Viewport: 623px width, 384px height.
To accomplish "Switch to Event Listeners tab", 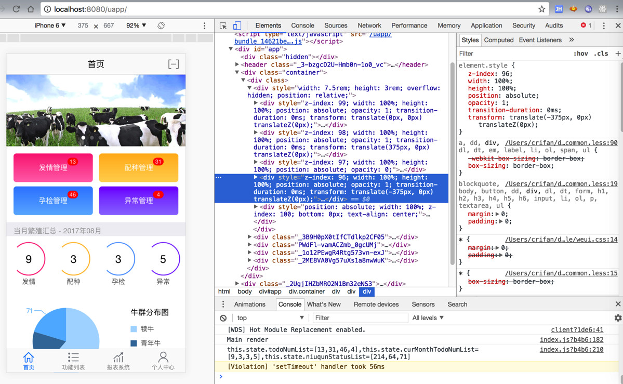I will (x=540, y=40).
